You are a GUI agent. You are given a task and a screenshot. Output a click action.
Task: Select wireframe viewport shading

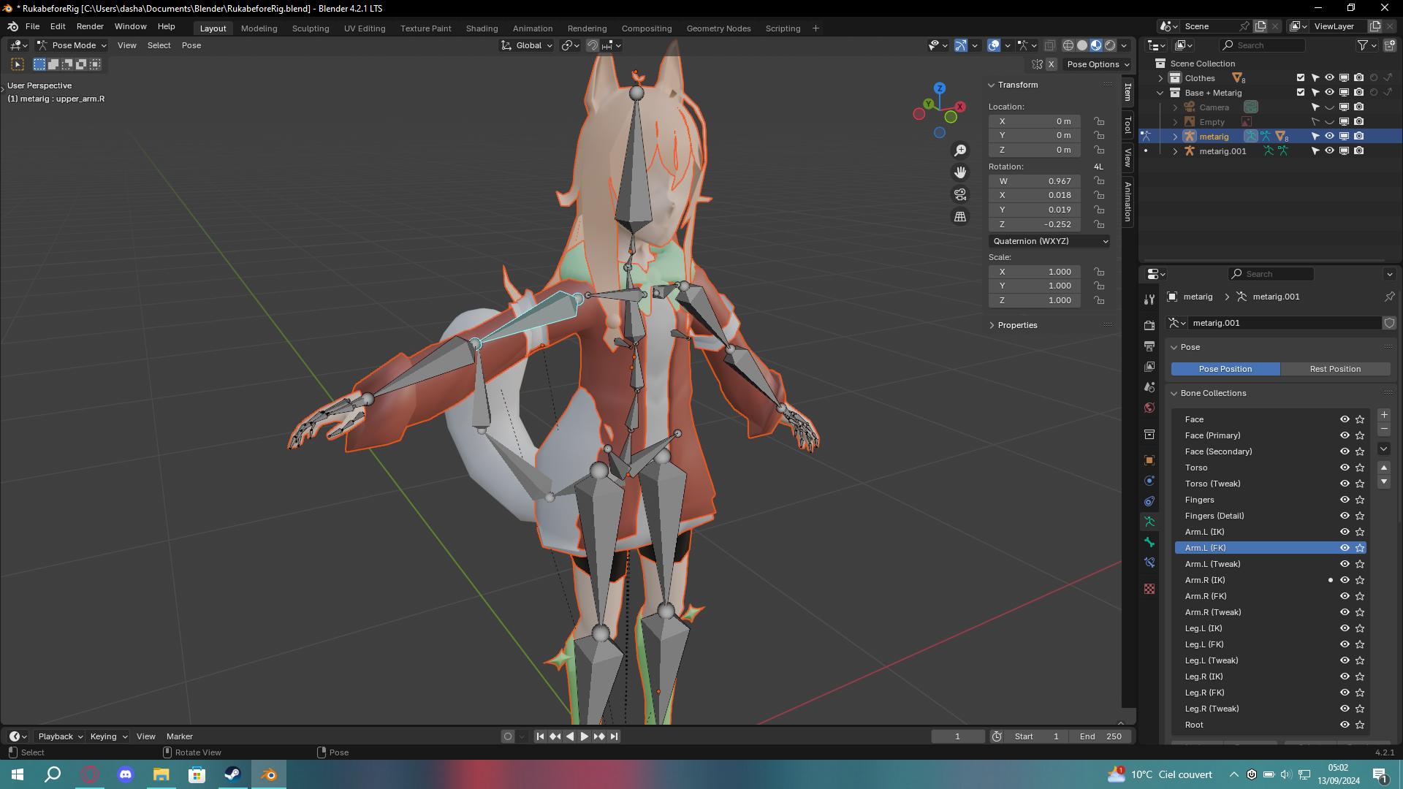click(1068, 45)
